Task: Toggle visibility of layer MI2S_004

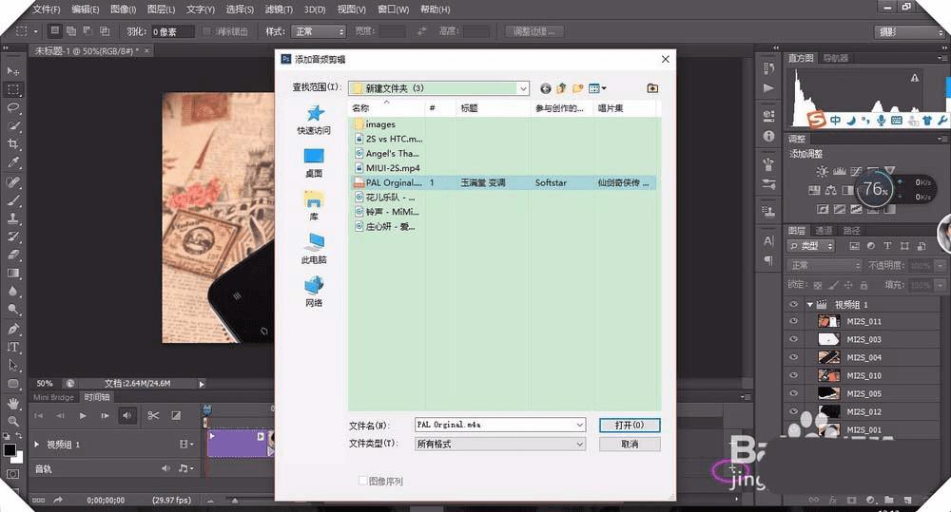Action: click(x=793, y=357)
